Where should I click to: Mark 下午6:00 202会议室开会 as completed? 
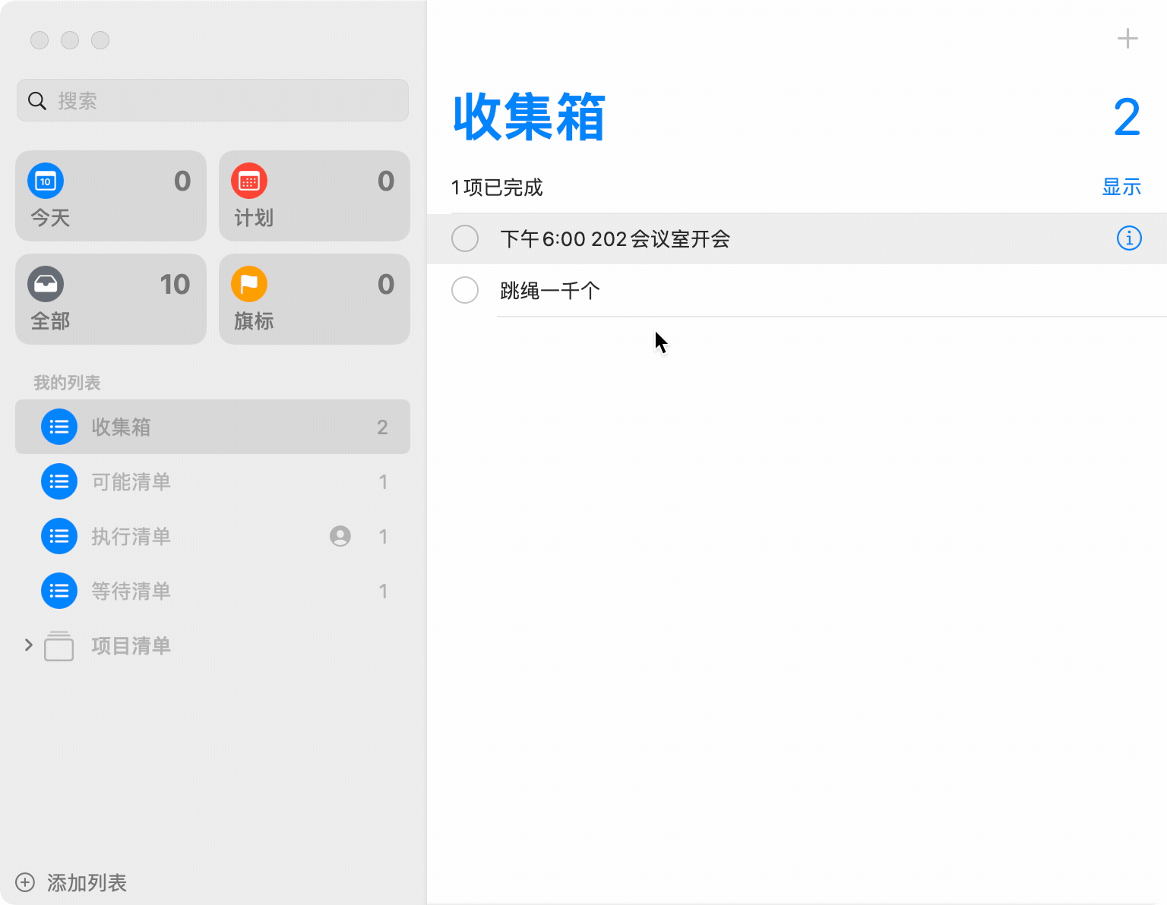click(465, 238)
